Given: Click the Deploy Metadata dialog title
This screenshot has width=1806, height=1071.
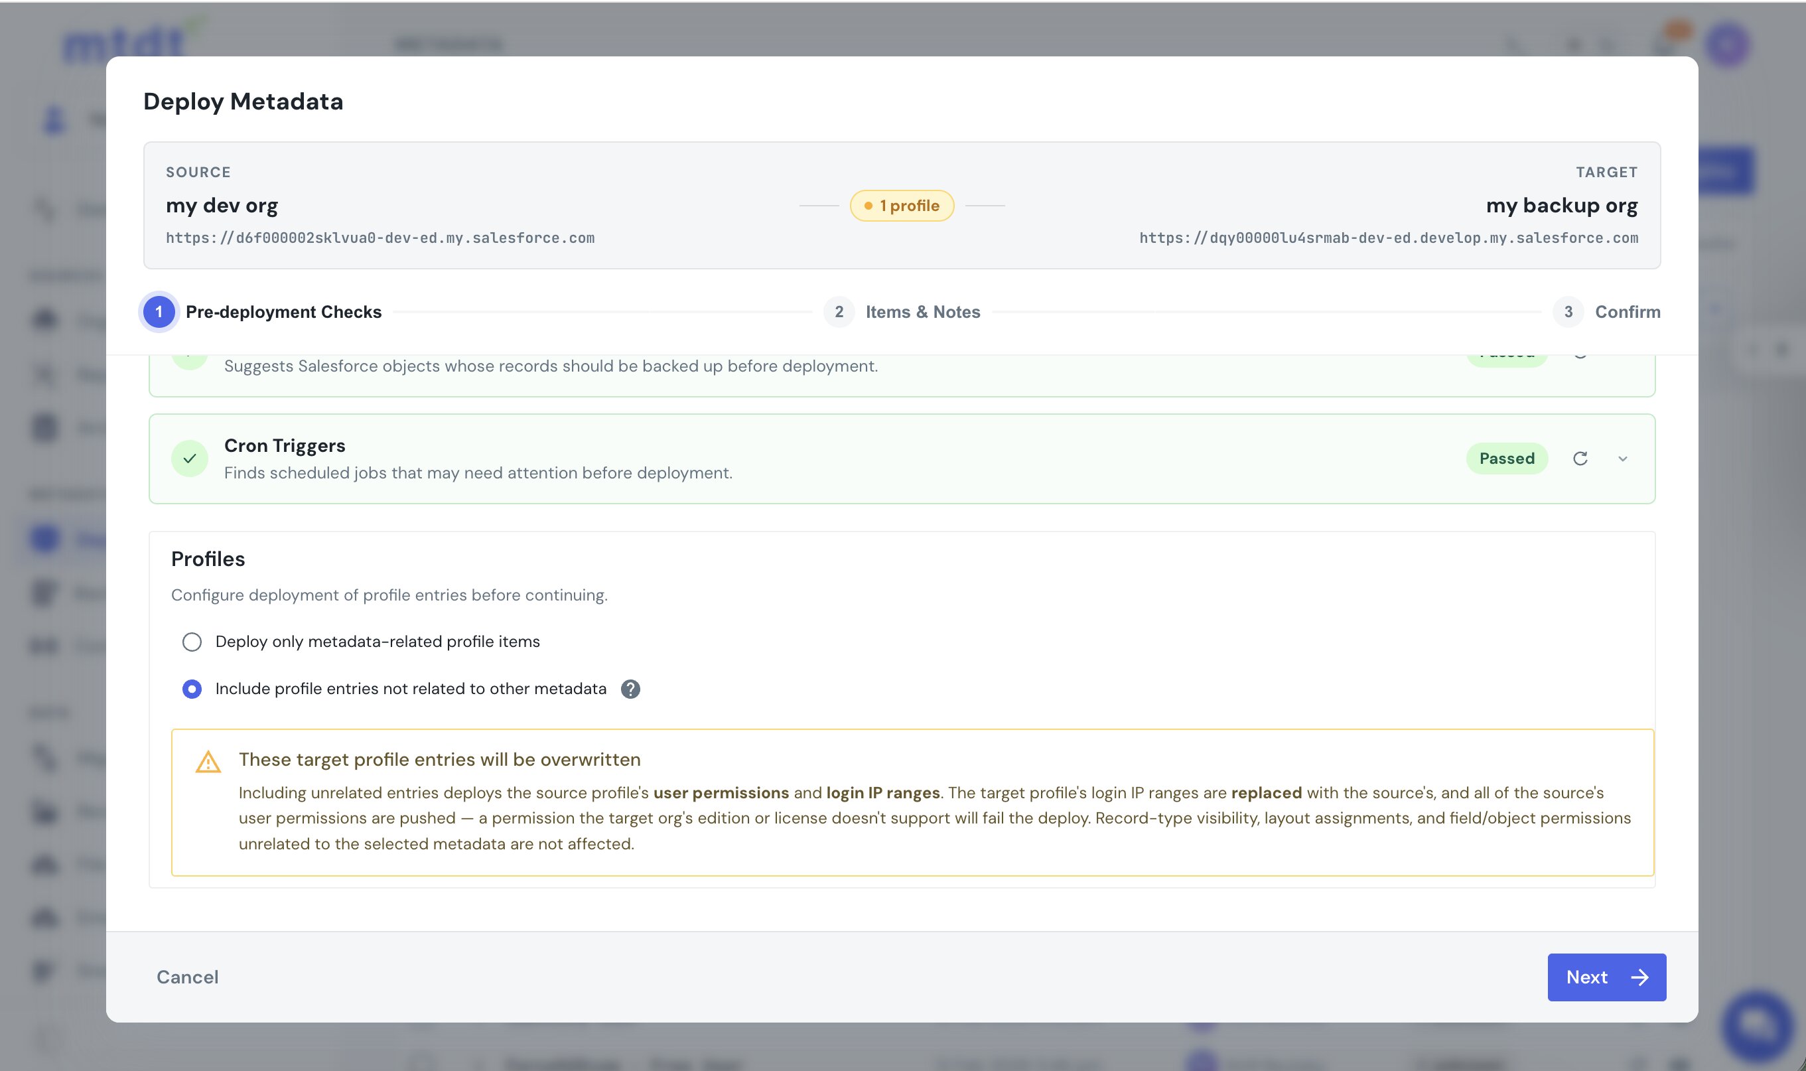Looking at the screenshot, I should click(243, 101).
